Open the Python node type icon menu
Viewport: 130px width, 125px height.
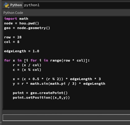coord(7,5)
